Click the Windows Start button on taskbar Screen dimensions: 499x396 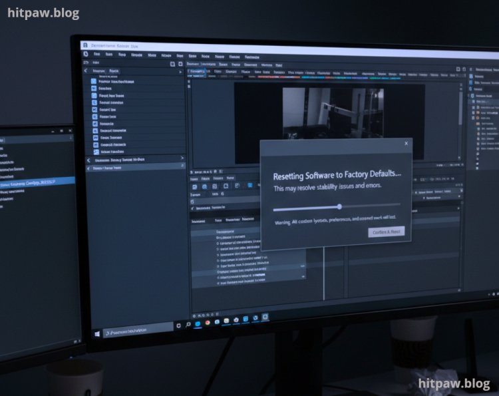click(x=97, y=331)
